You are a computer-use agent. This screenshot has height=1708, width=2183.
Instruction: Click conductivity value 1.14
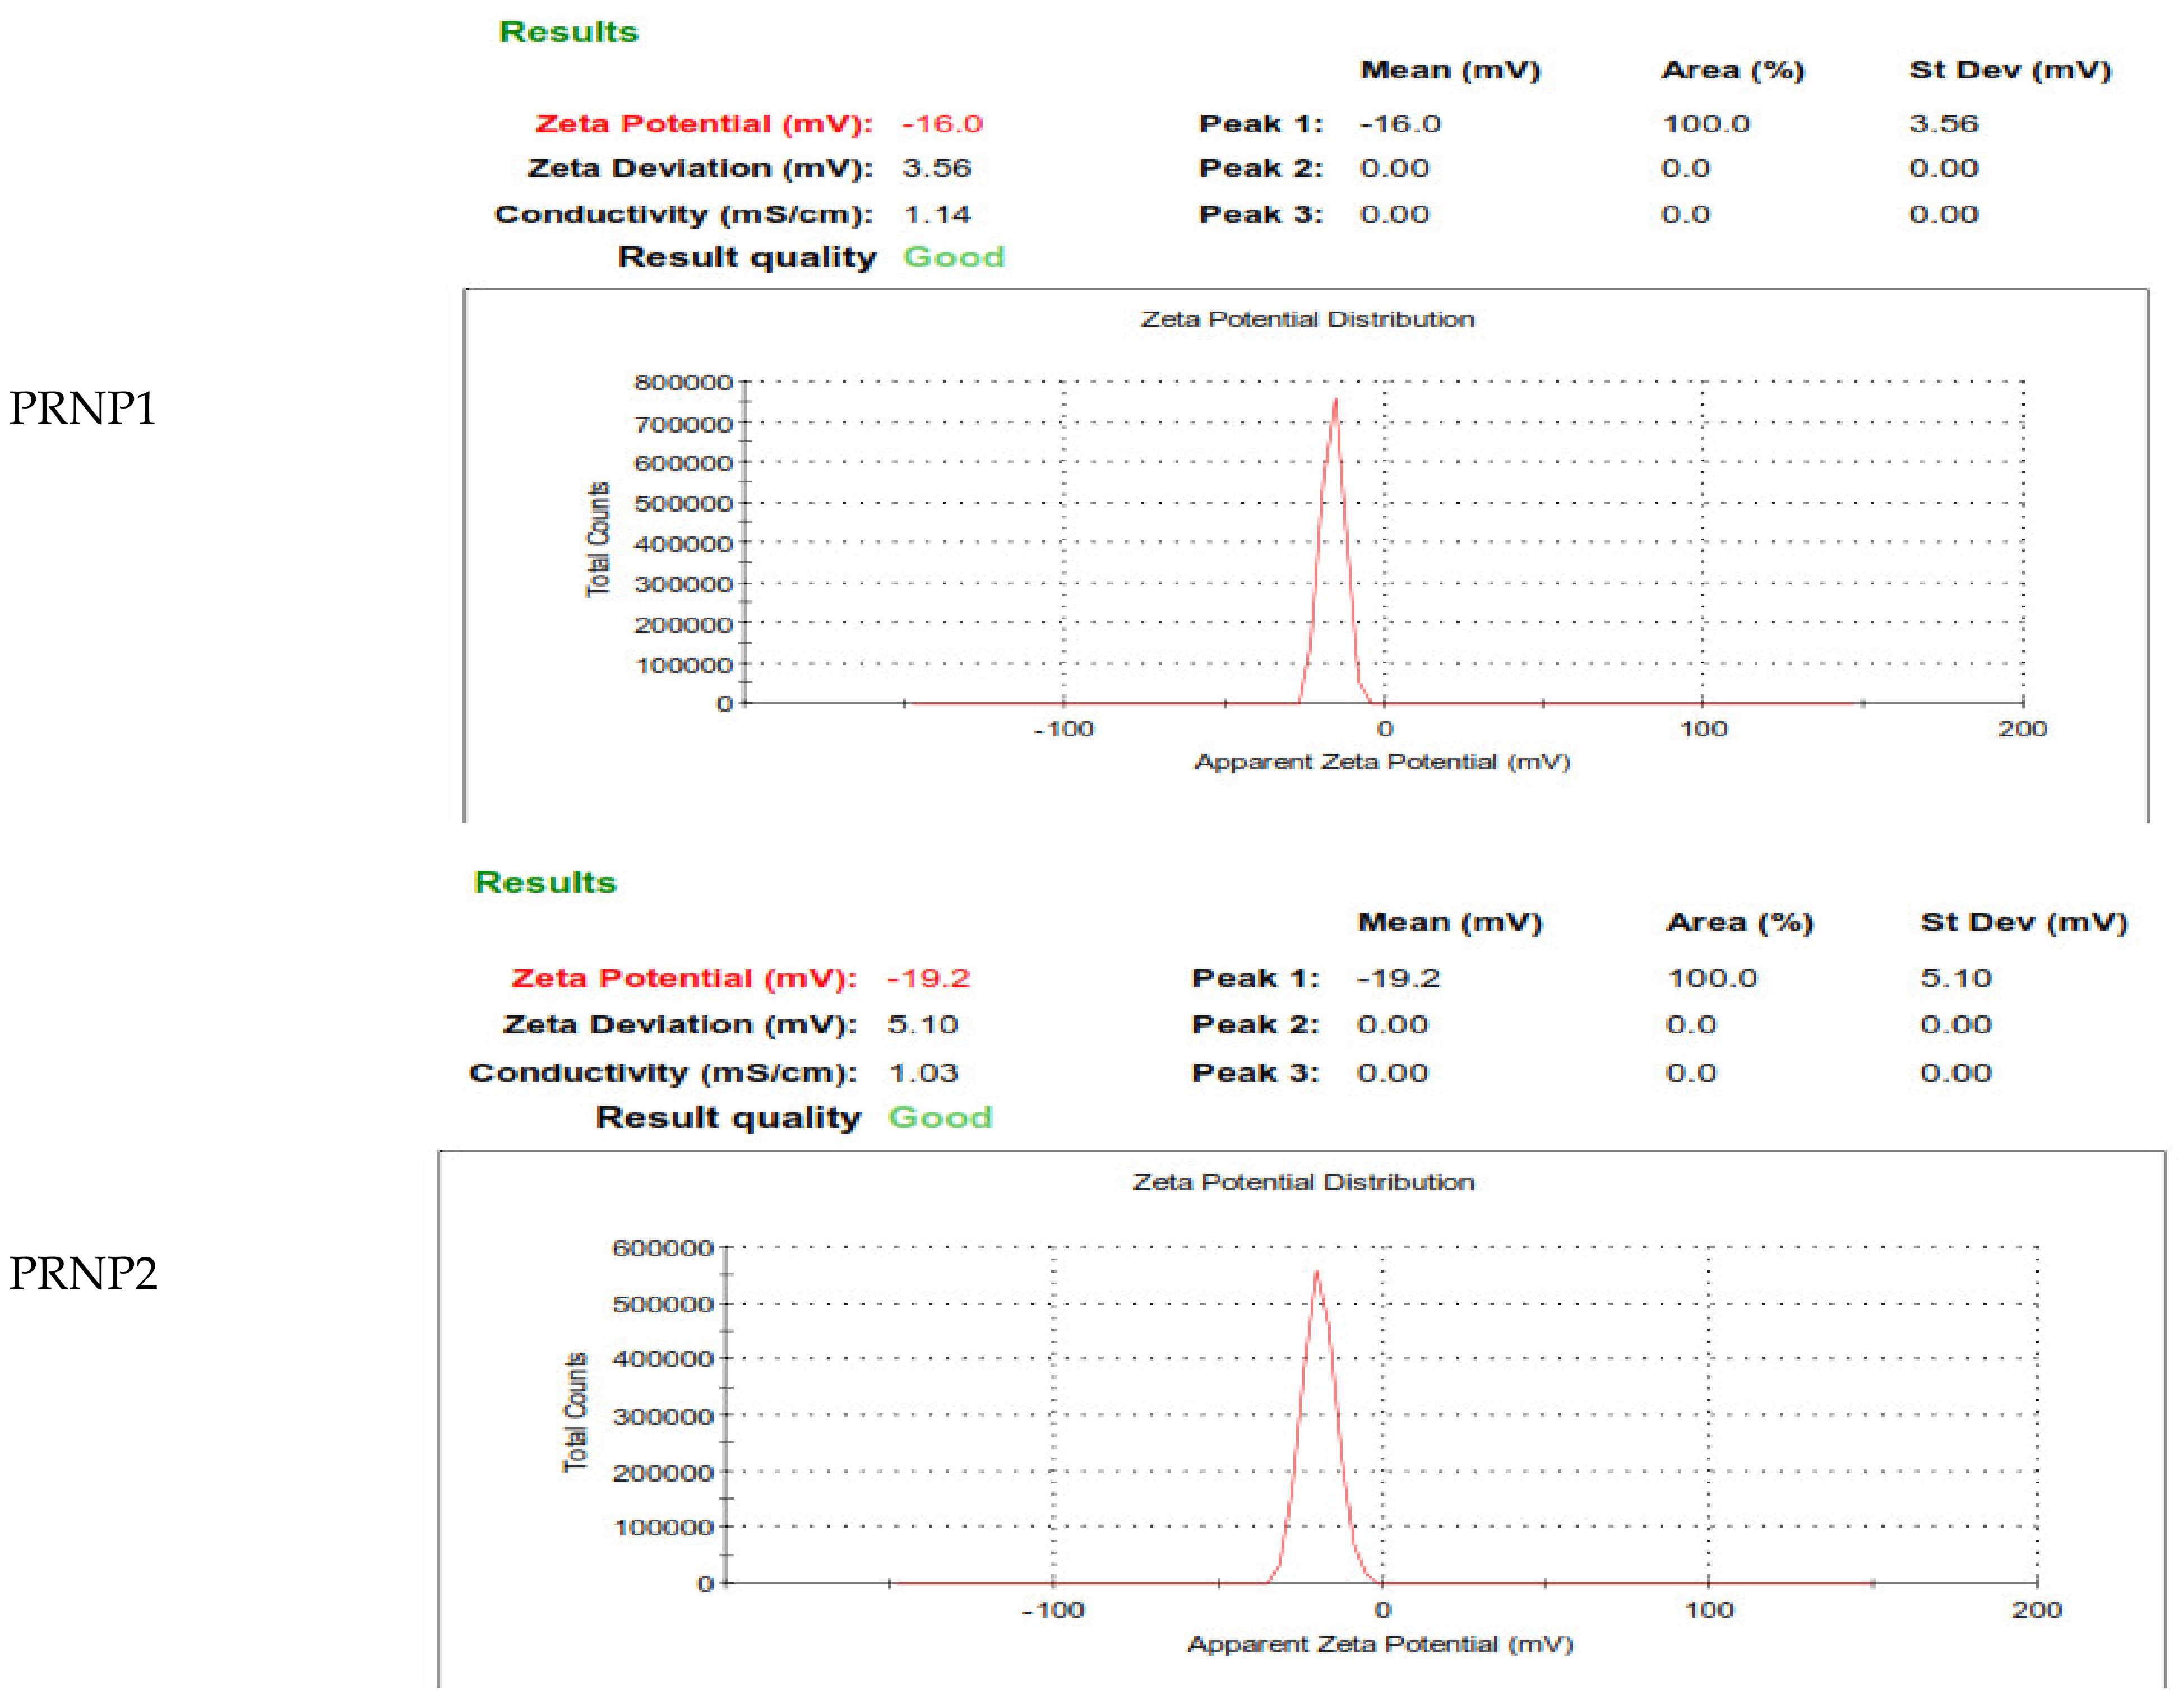tap(936, 215)
